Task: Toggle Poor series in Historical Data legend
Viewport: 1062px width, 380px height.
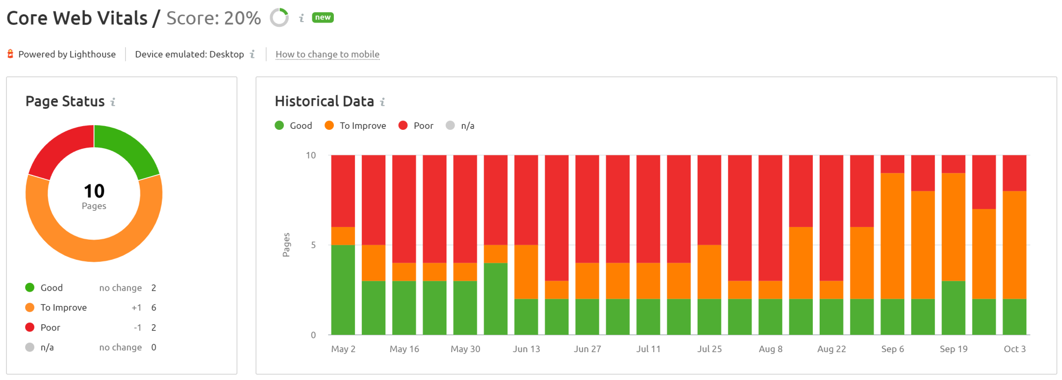Action: (416, 126)
